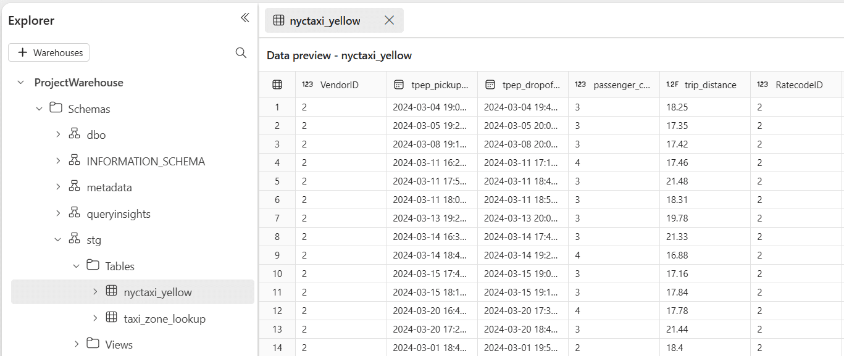
Task: Click passenger count cell in row 4
Action: 614,163
